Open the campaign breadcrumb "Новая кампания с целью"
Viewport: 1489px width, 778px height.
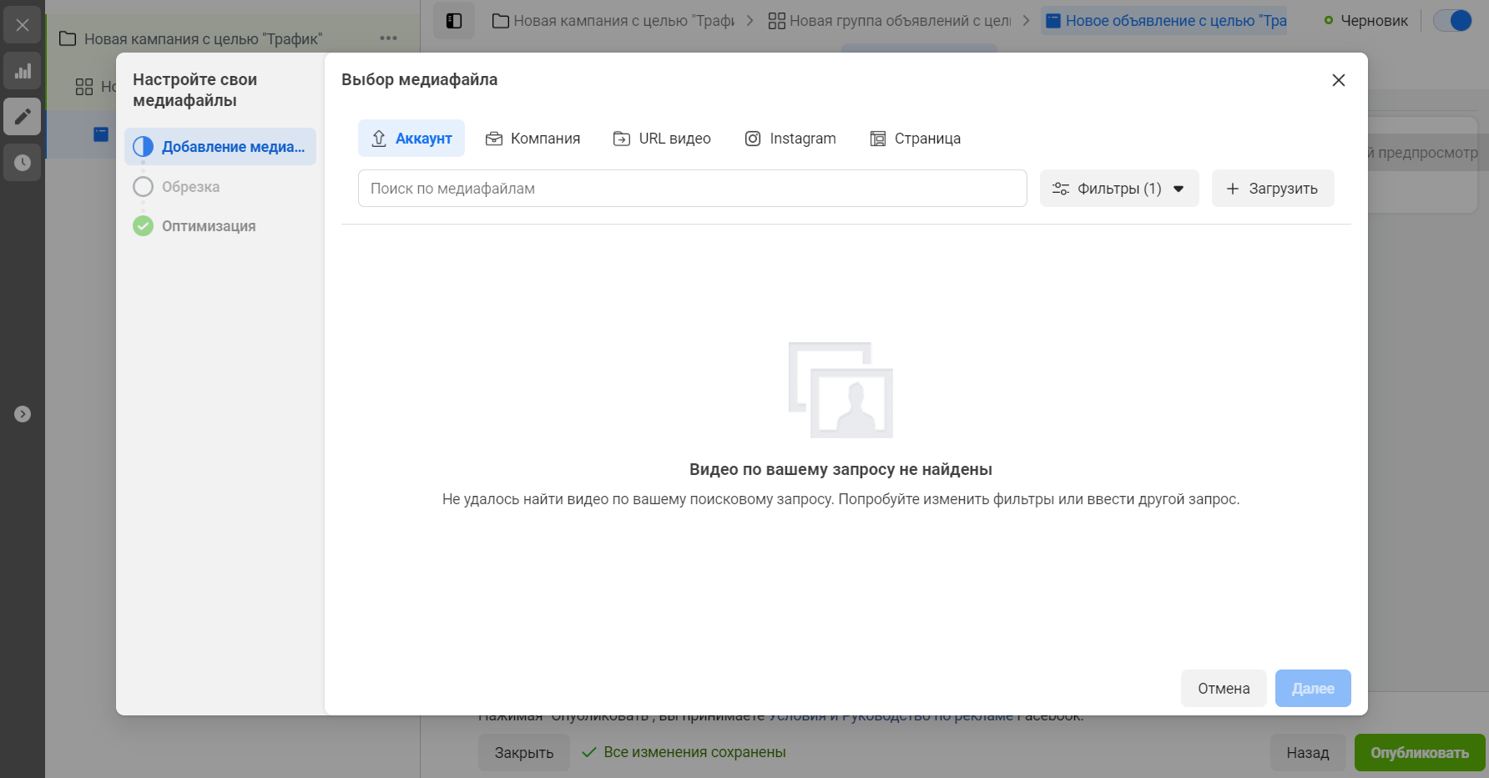point(613,21)
